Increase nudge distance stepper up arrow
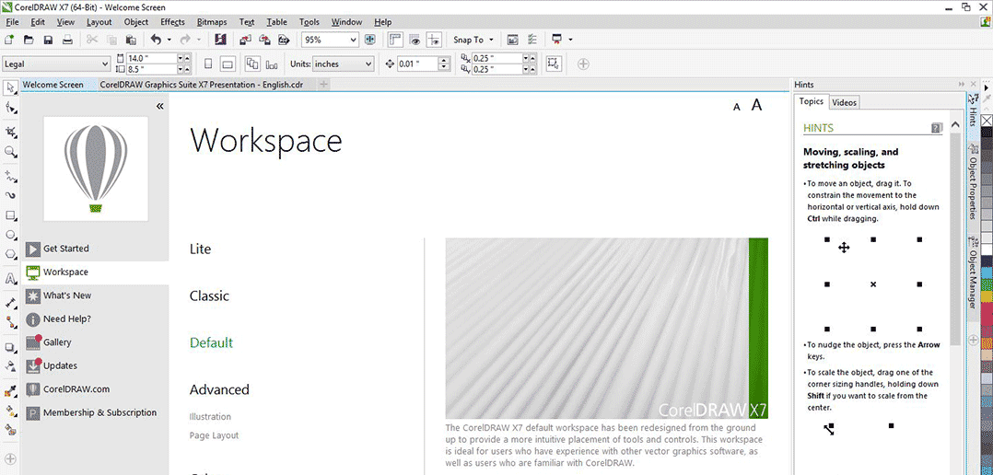This screenshot has width=993, height=475. click(x=444, y=61)
